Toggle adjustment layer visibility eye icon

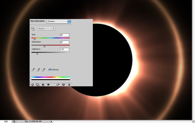[x=48, y=85]
